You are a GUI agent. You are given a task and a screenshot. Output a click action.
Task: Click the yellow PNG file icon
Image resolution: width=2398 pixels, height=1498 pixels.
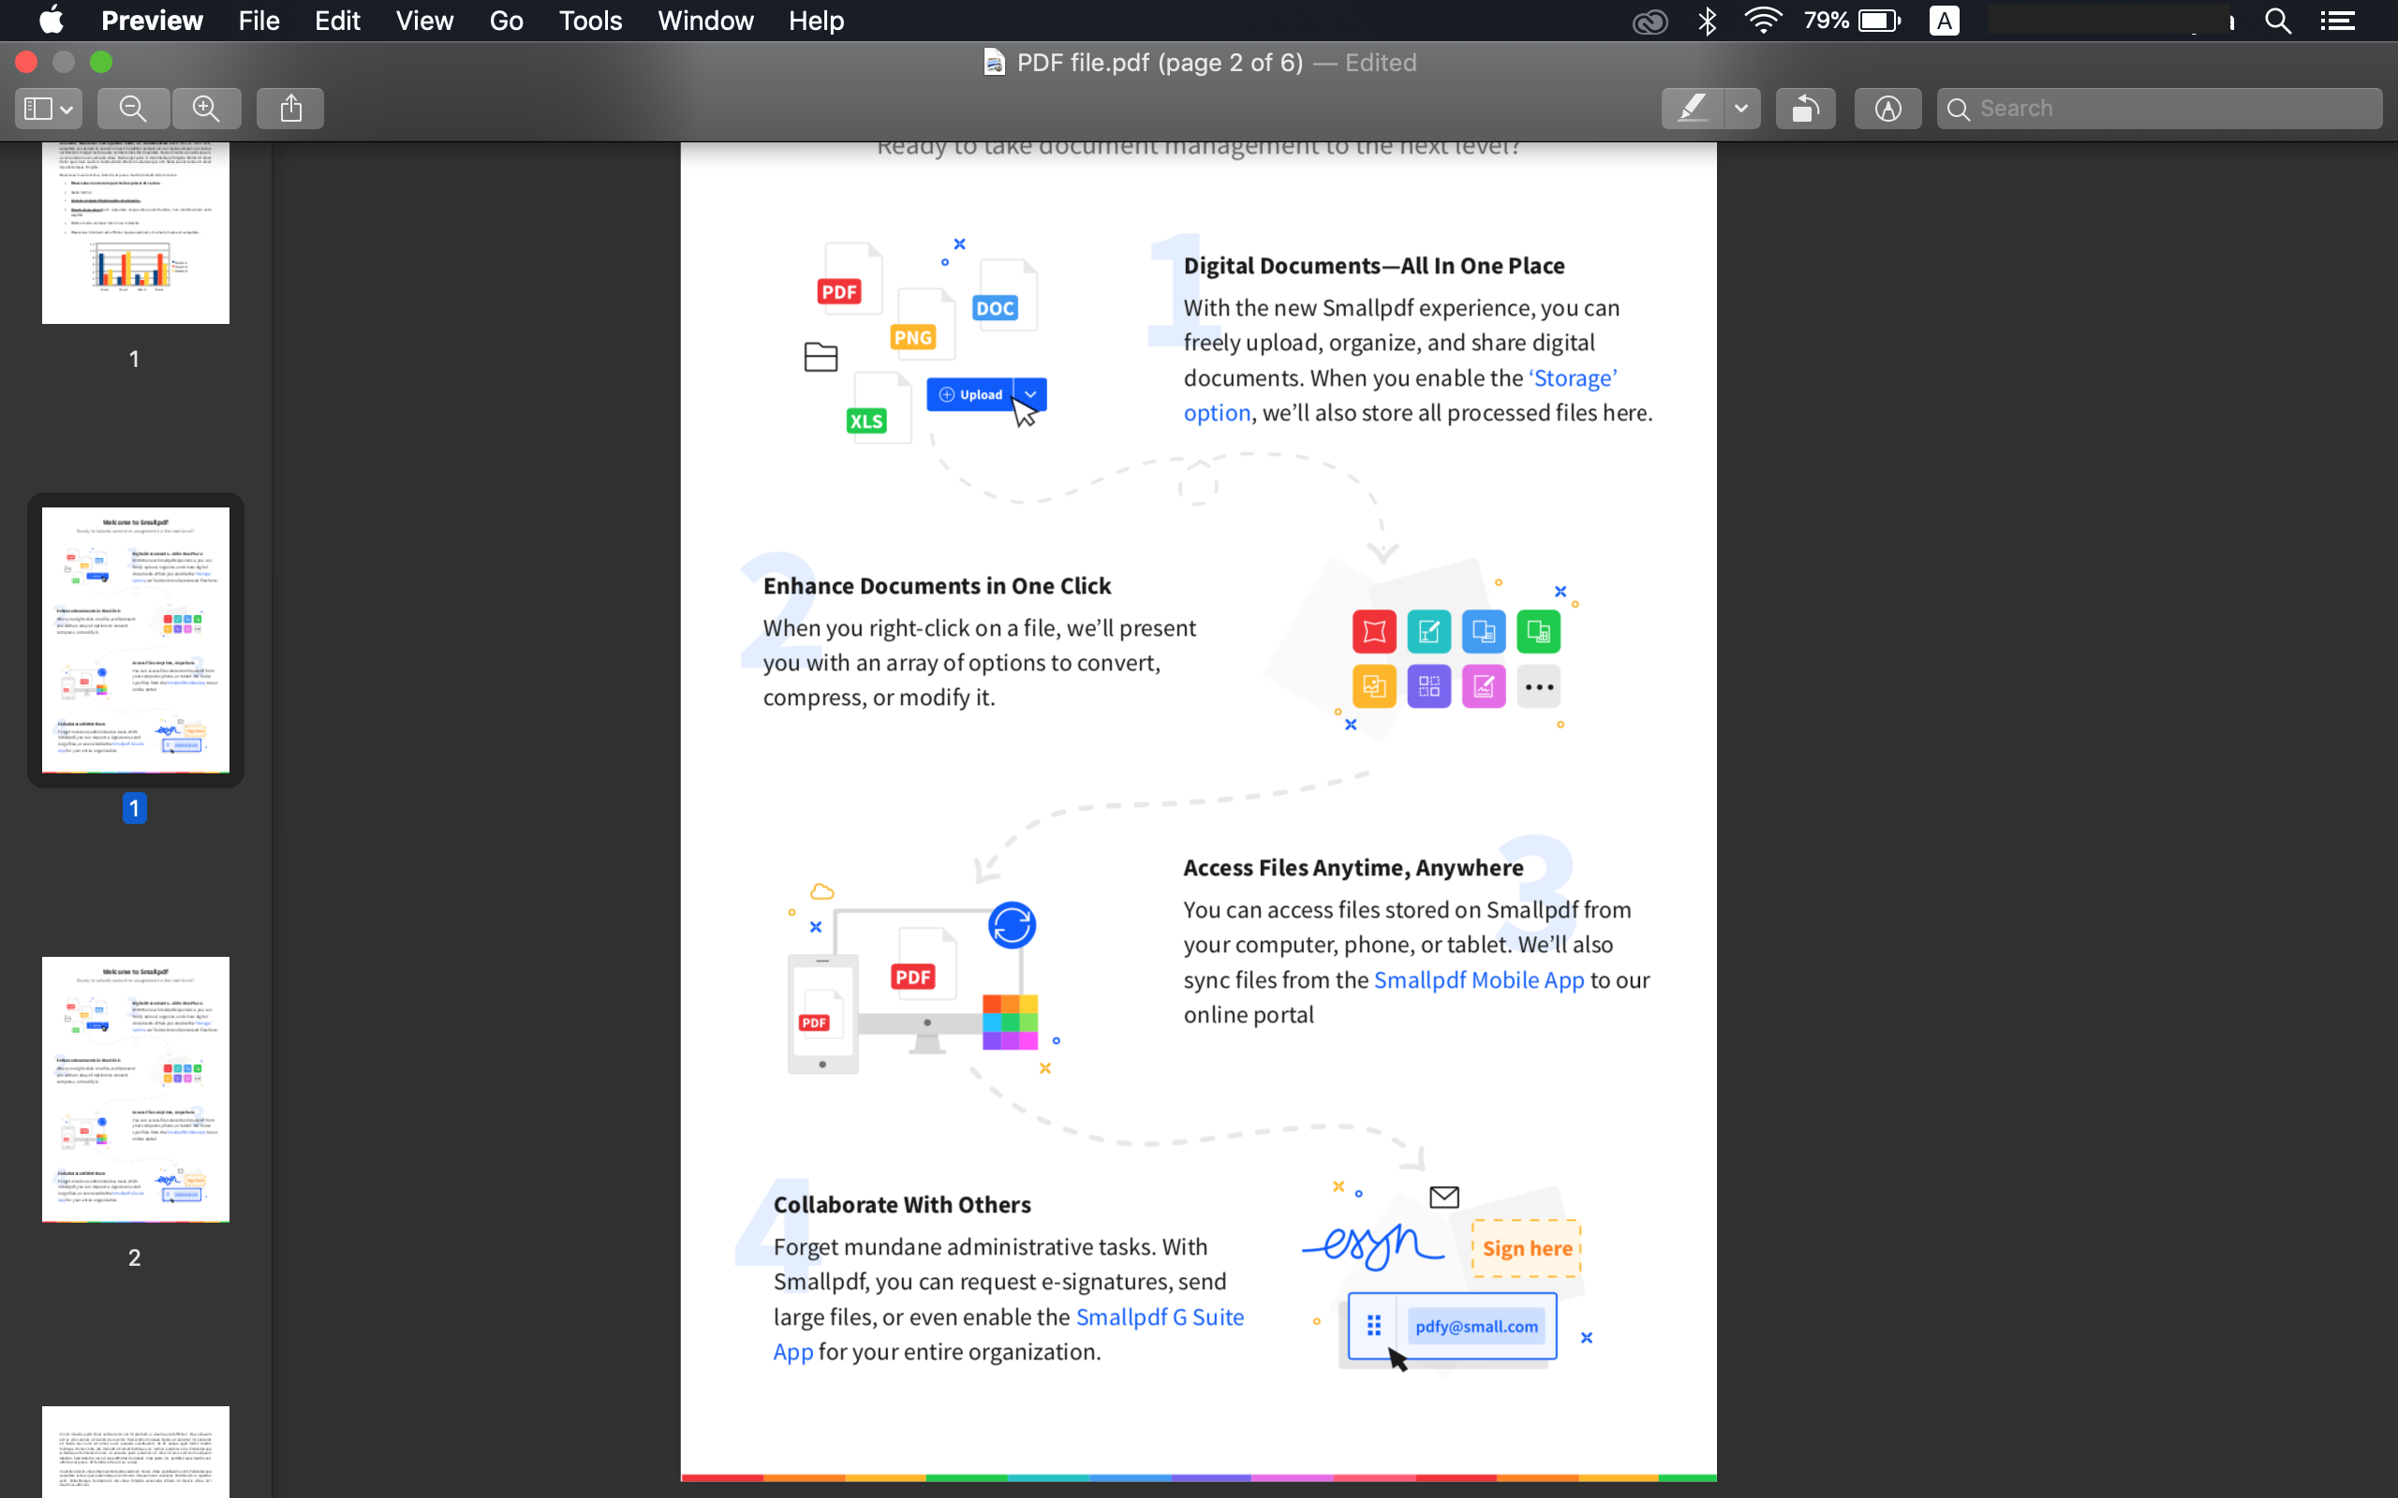[x=921, y=325]
